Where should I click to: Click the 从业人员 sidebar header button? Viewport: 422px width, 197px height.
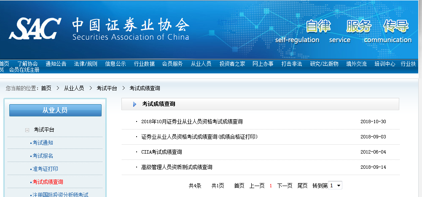click(56, 111)
